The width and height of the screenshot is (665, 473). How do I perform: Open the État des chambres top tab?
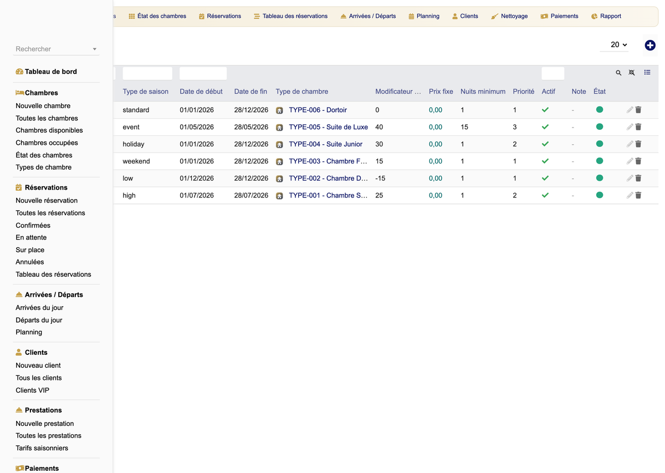click(157, 16)
